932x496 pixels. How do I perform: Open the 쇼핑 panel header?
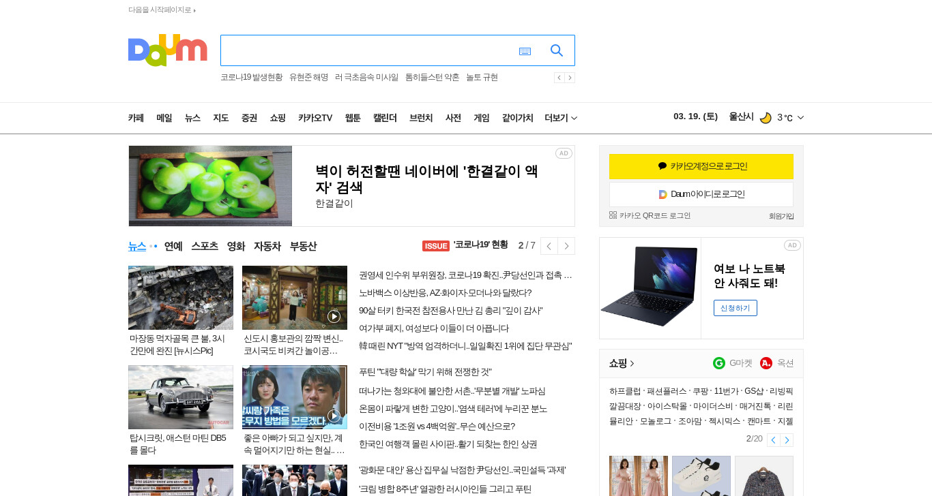point(622,363)
